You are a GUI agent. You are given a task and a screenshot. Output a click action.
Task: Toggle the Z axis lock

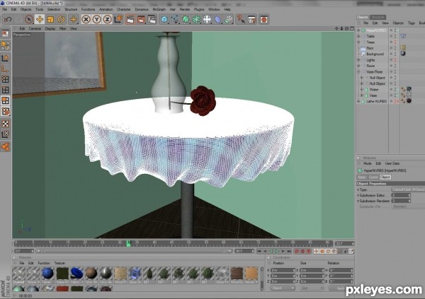tap(108, 20)
